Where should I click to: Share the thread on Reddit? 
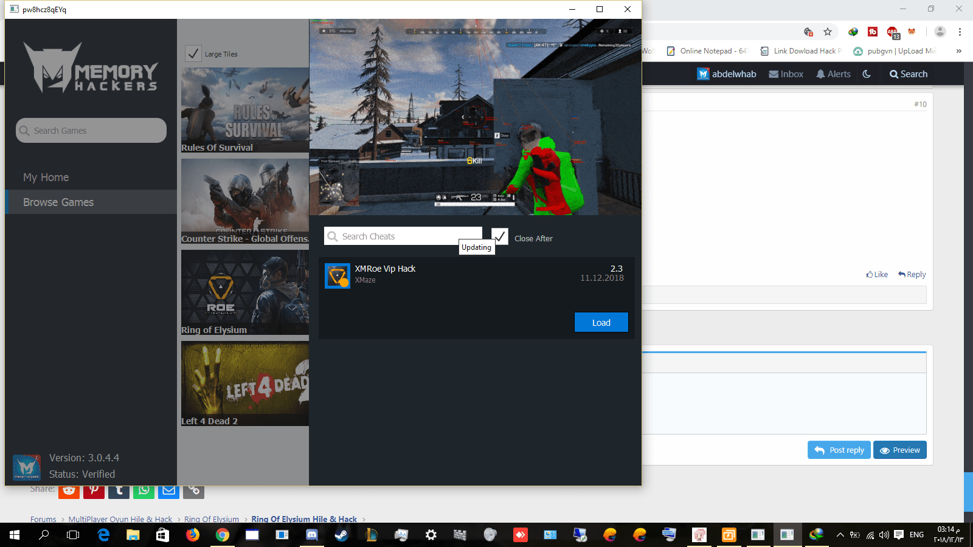[69, 492]
